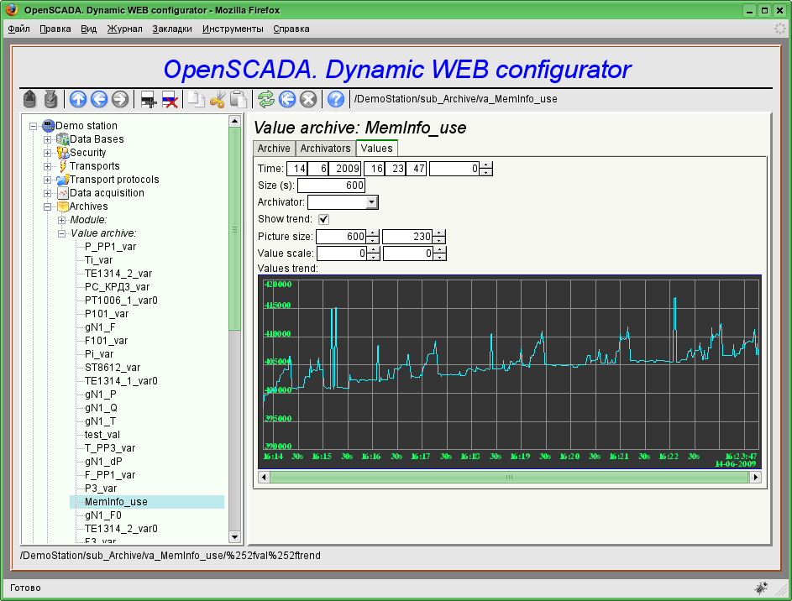Collapse the Archives tree node
792x601 pixels.
pyautogui.click(x=48, y=206)
